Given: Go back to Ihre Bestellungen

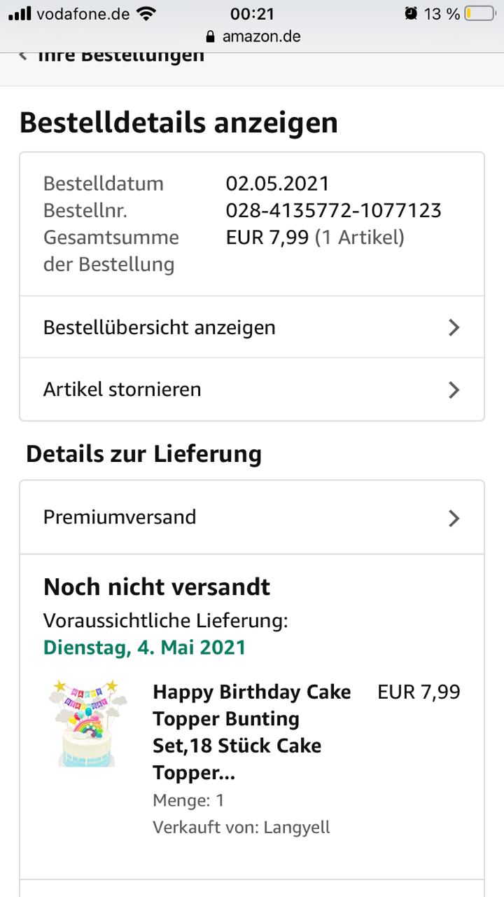Looking at the screenshot, I should point(120,56).
